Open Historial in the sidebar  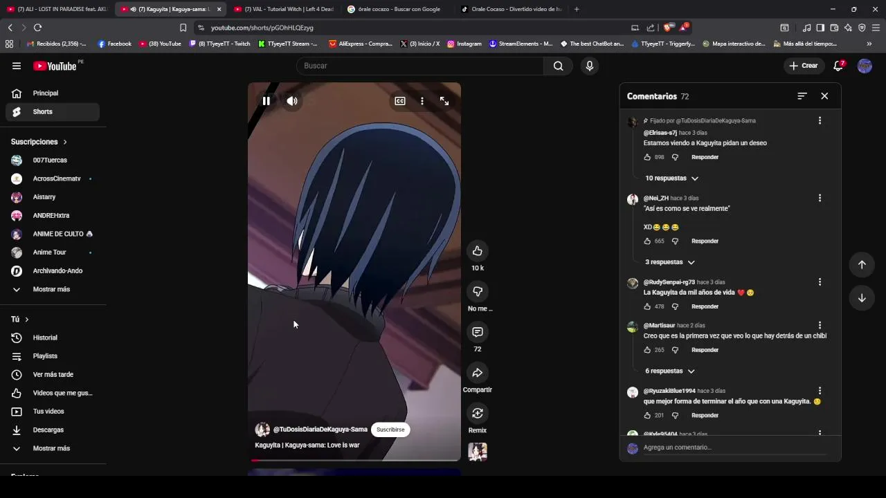(x=53, y=338)
